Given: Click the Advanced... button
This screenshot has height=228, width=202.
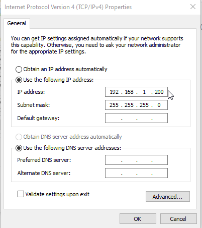Looking at the screenshot, I should [168, 196].
